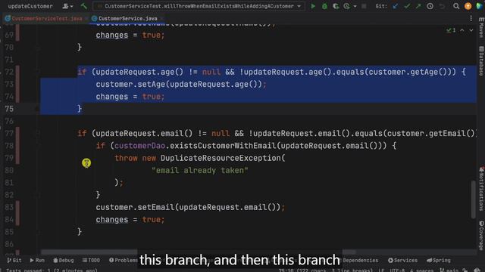The height and width of the screenshot is (272, 485).
Task: Click the main Git branch widget
Action: pos(449,270)
